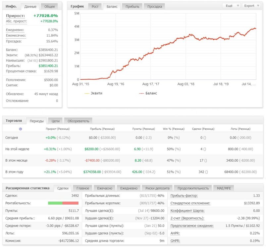Screen dimensions: 266x248
Task: Switch to the Общее info tab
Action: click(x=50, y=7)
